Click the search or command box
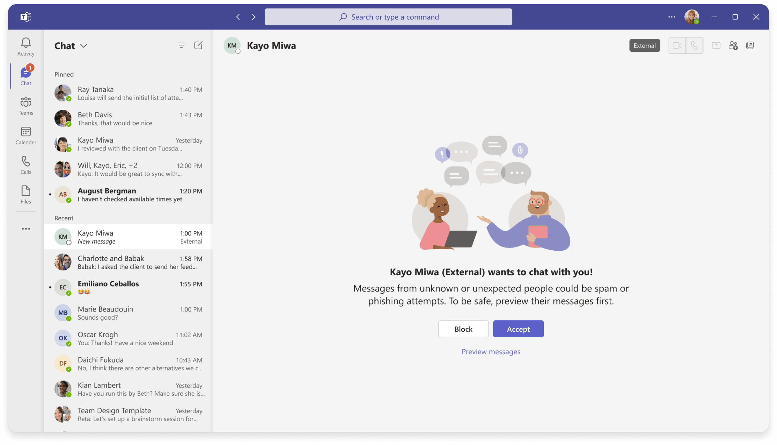 (388, 17)
